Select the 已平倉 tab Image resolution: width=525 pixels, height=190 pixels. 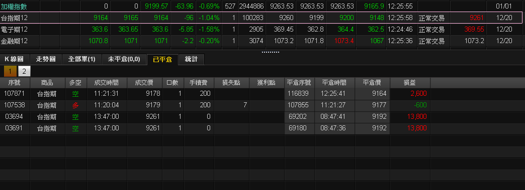(162, 60)
